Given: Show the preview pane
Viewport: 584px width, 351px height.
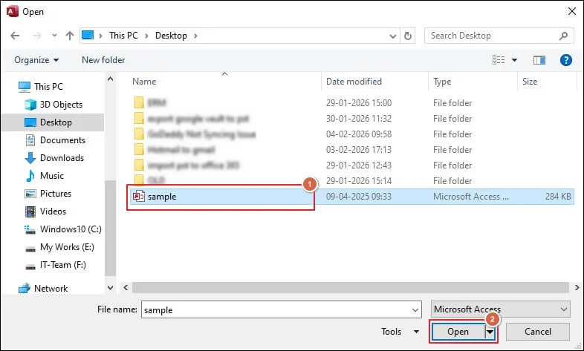Looking at the screenshot, I should click(539, 60).
